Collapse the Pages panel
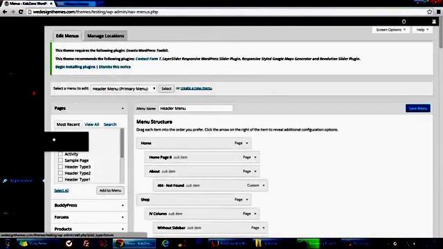The width and height of the screenshot is (443, 249). pyautogui.click(x=123, y=109)
